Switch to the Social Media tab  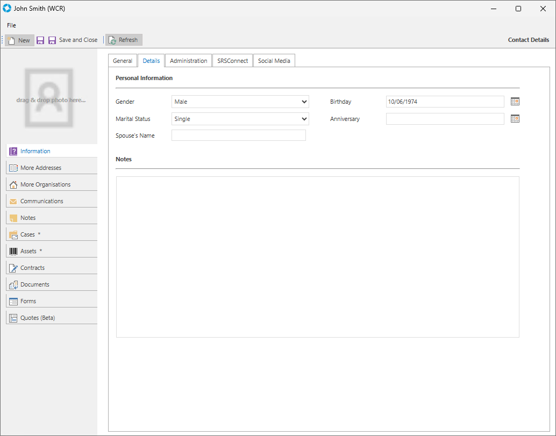(x=274, y=61)
